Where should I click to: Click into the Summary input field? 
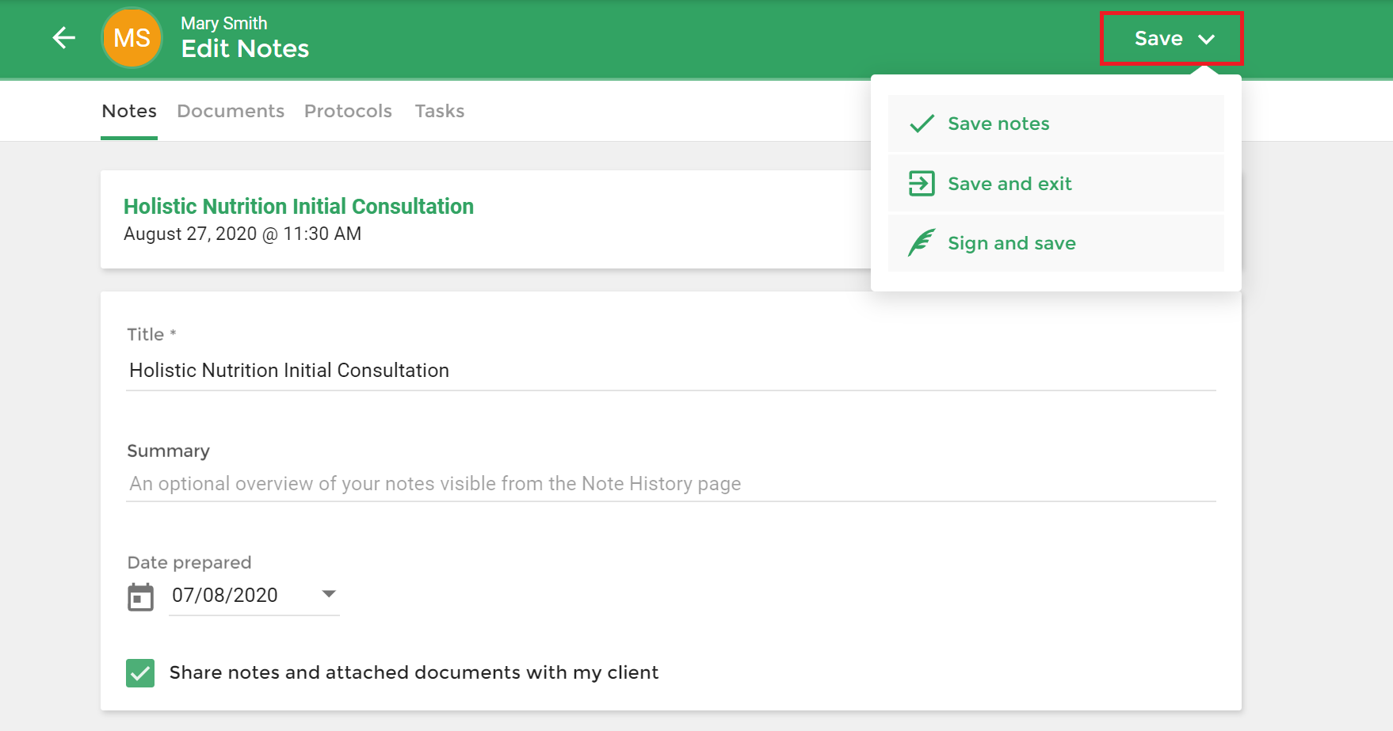(x=671, y=484)
